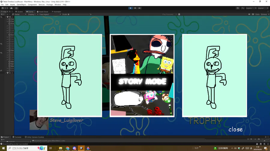Click the Hierarchy tab
This screenshot has height=151, width=270.
(4, 12)
